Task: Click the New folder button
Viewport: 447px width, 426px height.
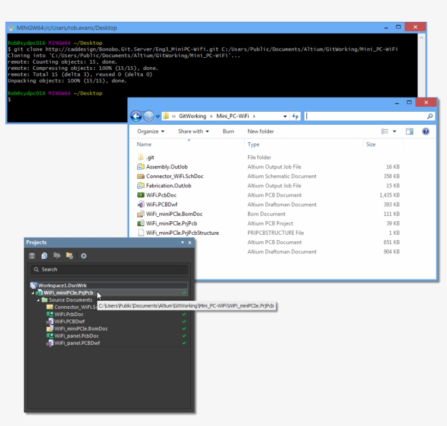Action: coord(260,131)
